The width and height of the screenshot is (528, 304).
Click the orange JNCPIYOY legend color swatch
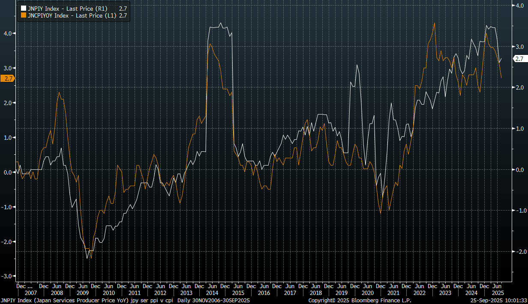pos(23,15)
